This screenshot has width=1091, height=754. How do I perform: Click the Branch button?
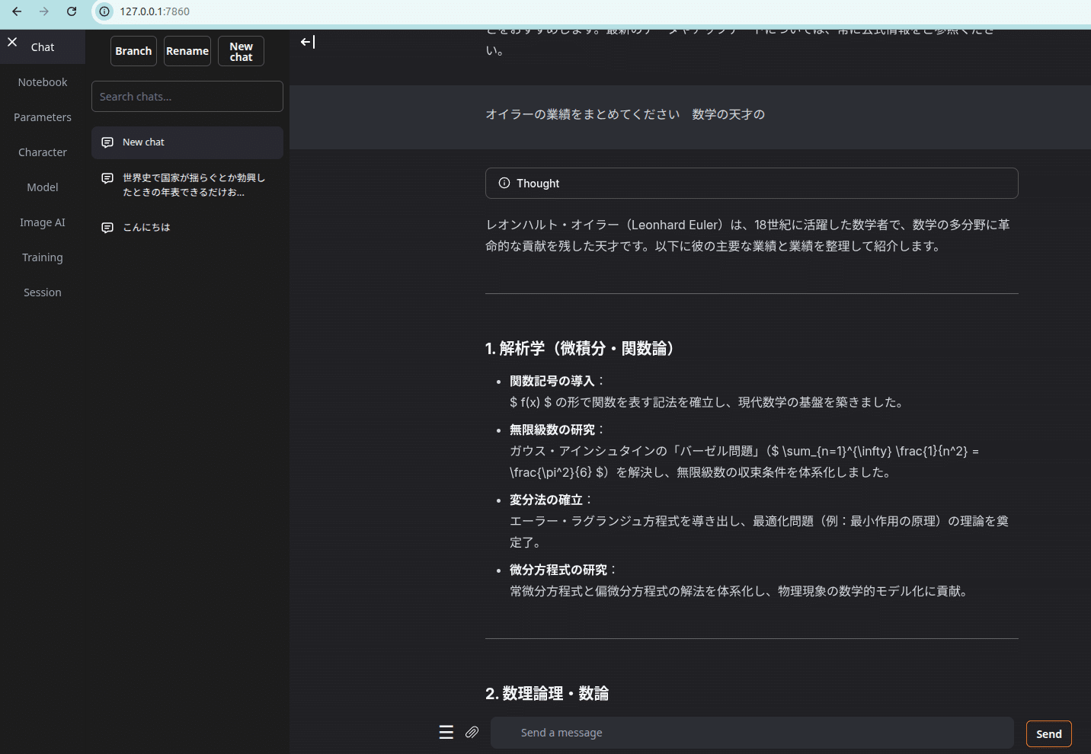pyautogui.click(x=133, y=51)
